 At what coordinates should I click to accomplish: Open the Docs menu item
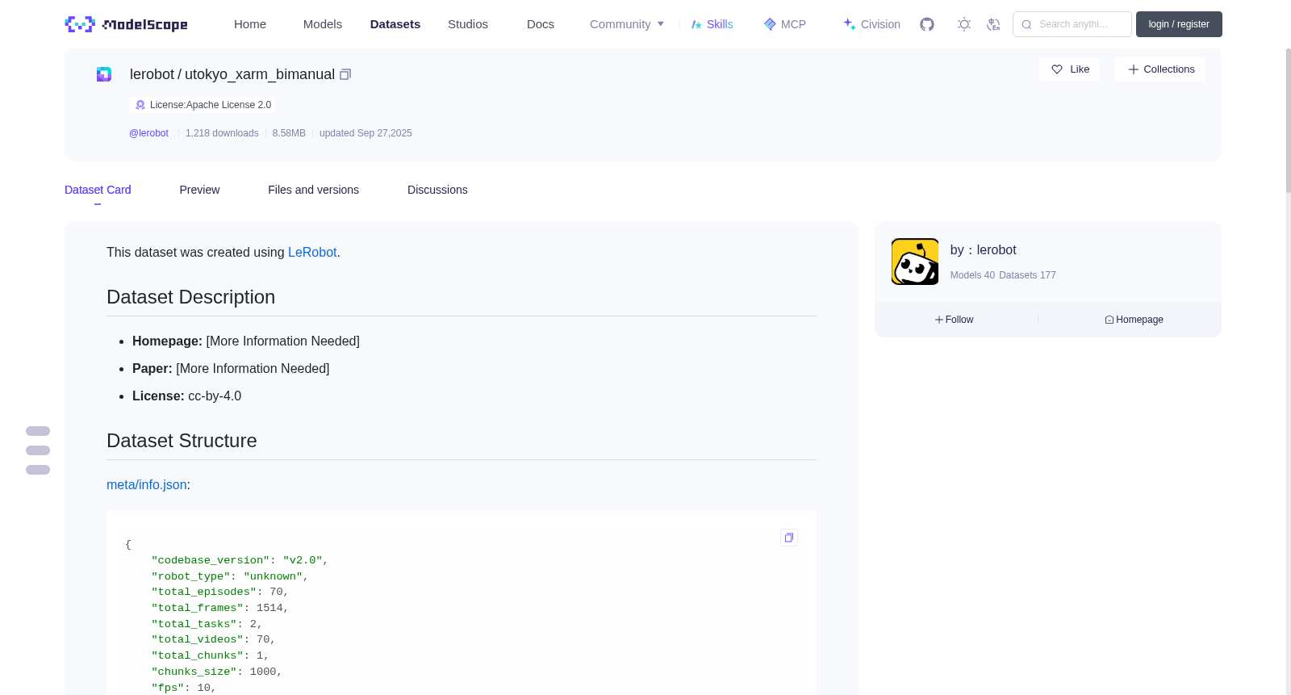click(541, 24)
